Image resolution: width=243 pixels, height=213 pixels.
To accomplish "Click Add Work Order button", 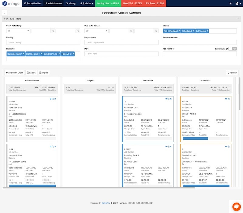I will (x=14, y=73).
